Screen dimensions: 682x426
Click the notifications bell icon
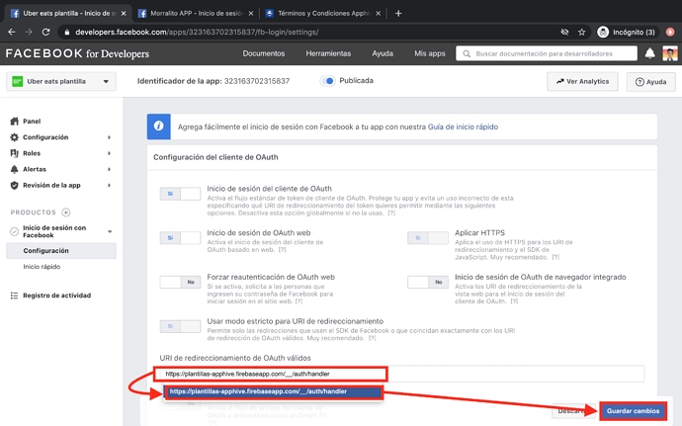pyautogui.click(x=649, y=53)
